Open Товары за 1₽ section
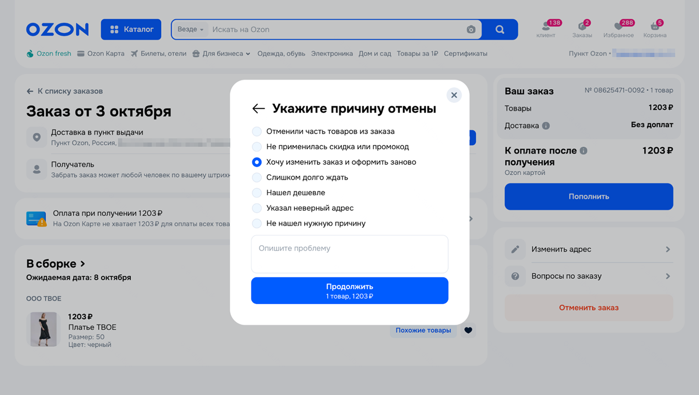 [417, 54]
